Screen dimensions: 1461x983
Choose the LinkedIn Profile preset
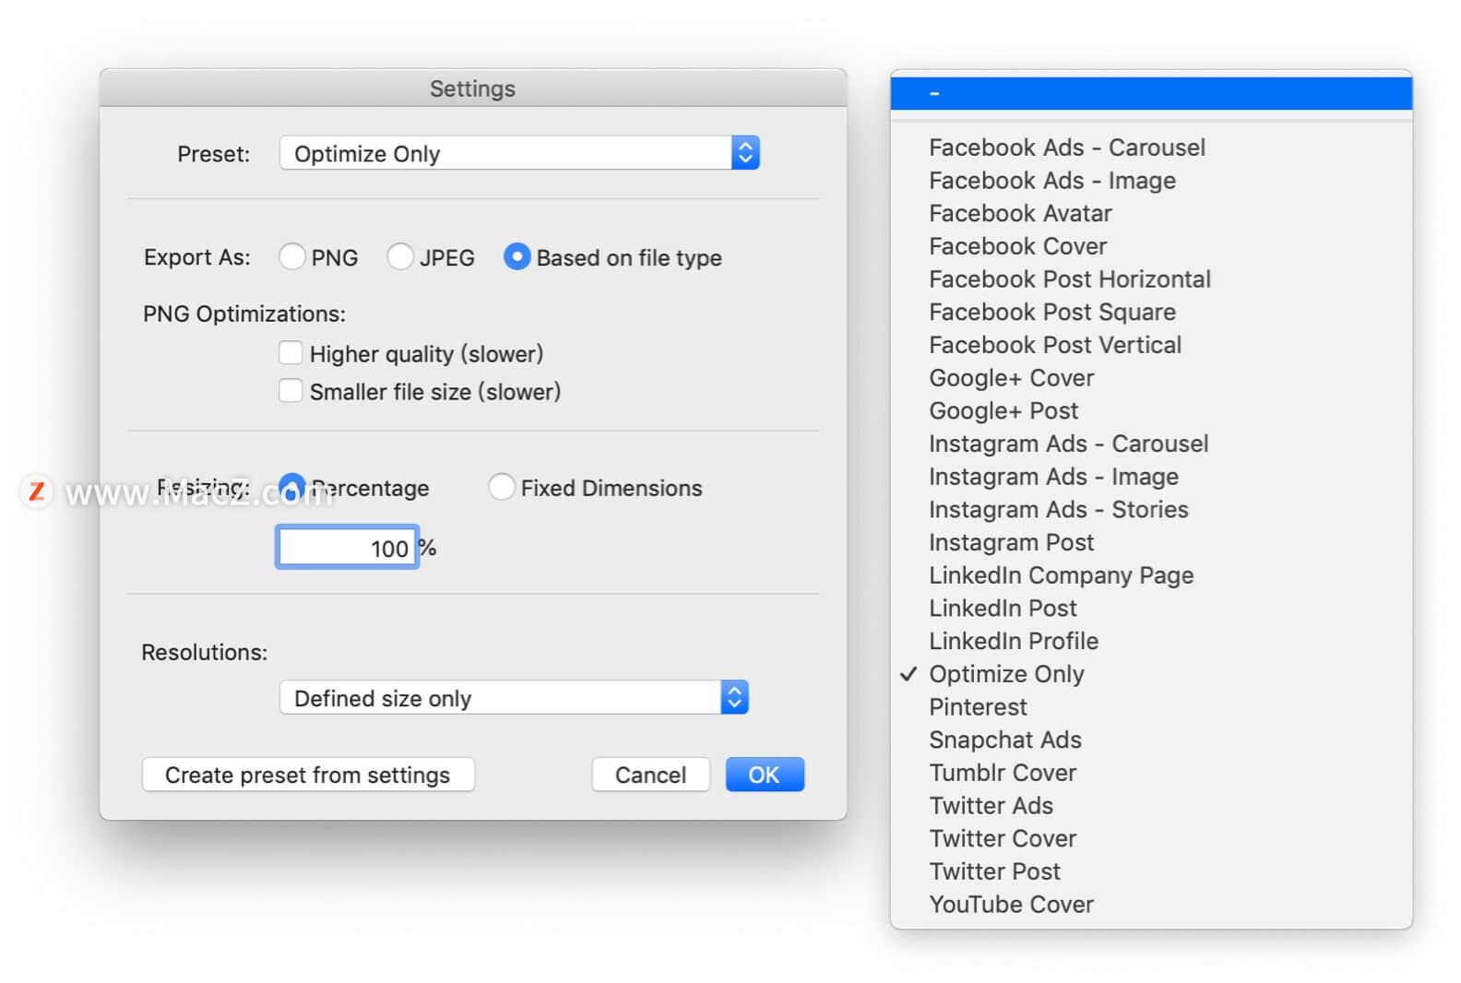(1151, 641)
